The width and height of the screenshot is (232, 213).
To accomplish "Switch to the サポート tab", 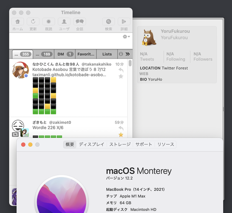I will (144, 144).
